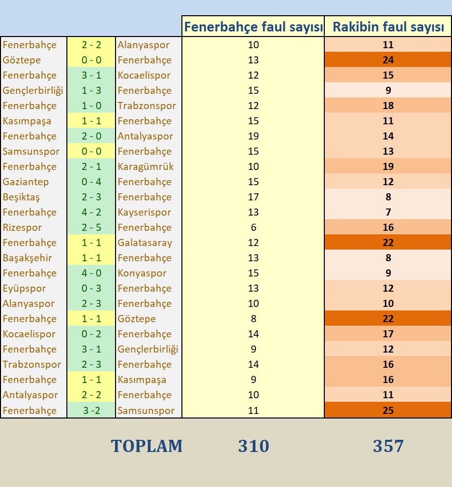Screen dimensions: 452x487
Task: Select Göztepe in the 0 - 0 row
Action: tap(33, 60)
